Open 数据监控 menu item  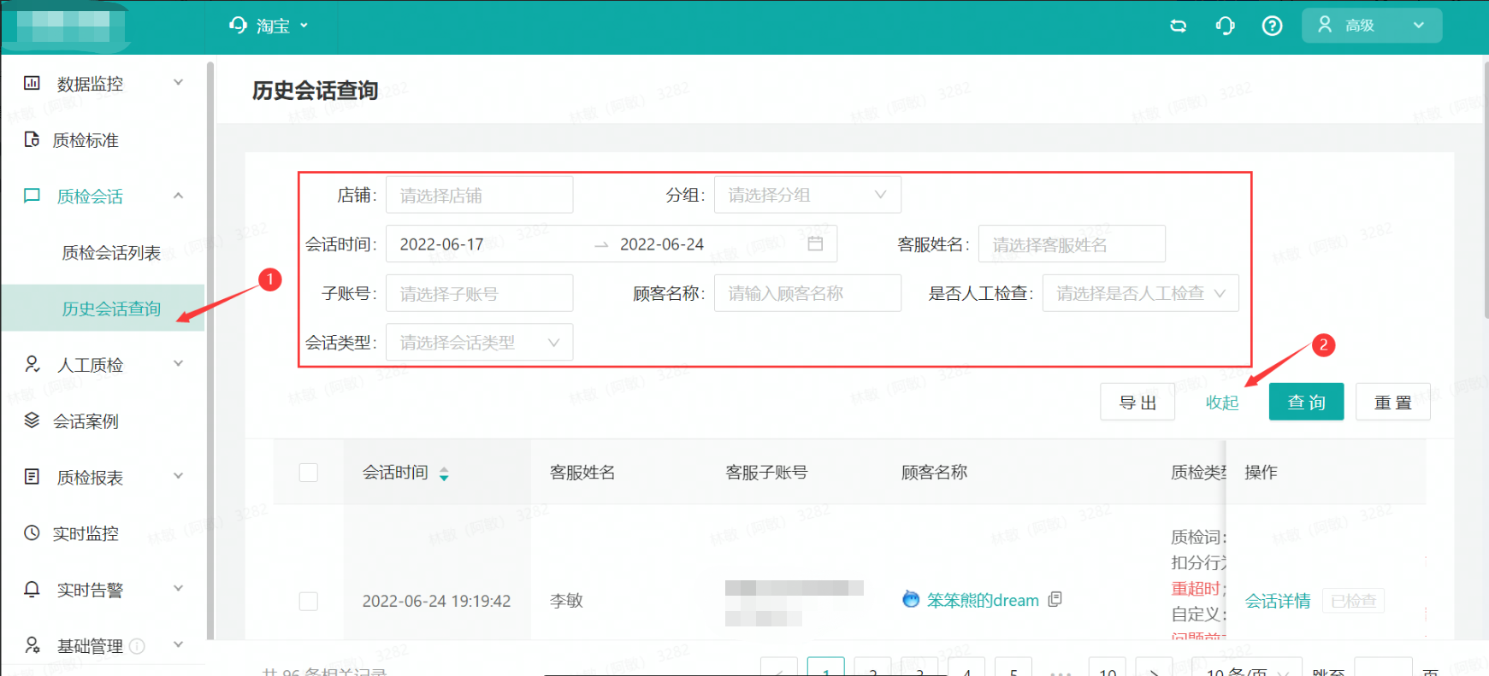tap(90, 83)
